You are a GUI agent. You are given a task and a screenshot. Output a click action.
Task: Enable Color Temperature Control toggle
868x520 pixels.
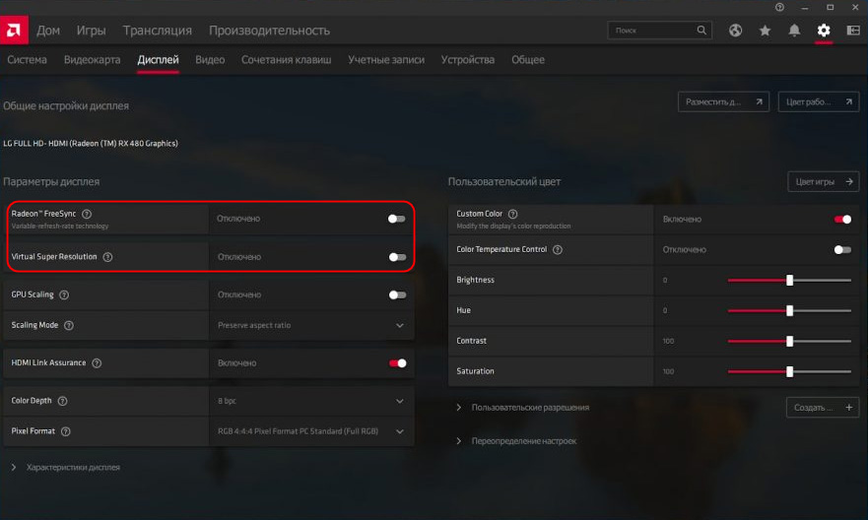(x=842, y=249)
